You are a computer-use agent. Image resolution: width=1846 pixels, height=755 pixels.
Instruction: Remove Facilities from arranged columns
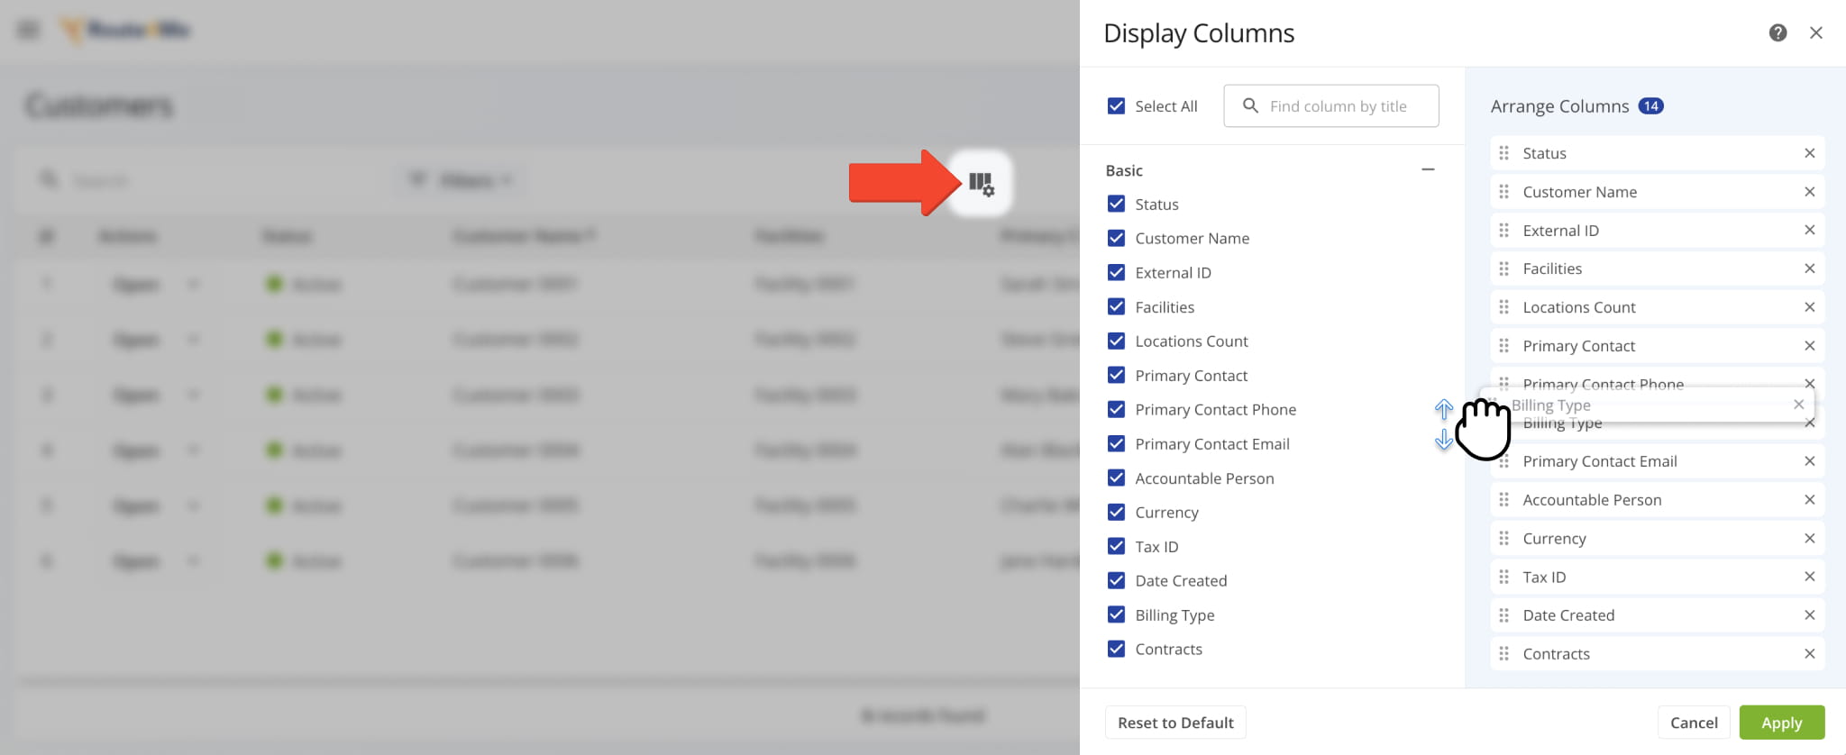point(1809,268)
